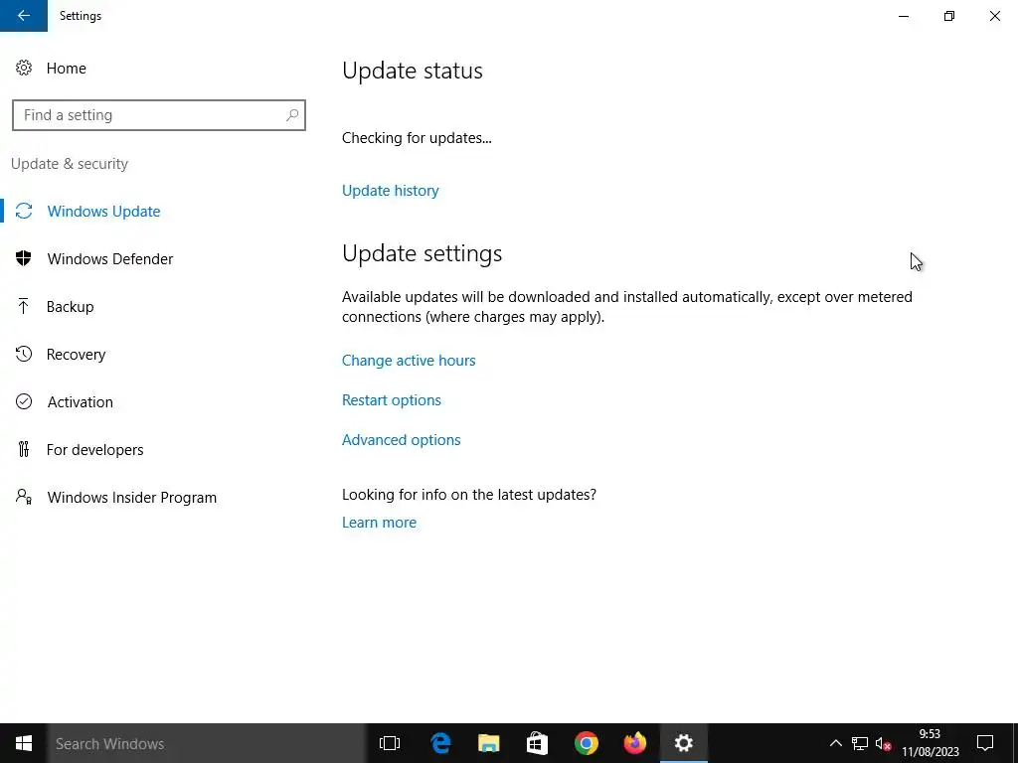Open the Microsoft Store taskbar icon
Screen dimensions: 1018x763
537,743
